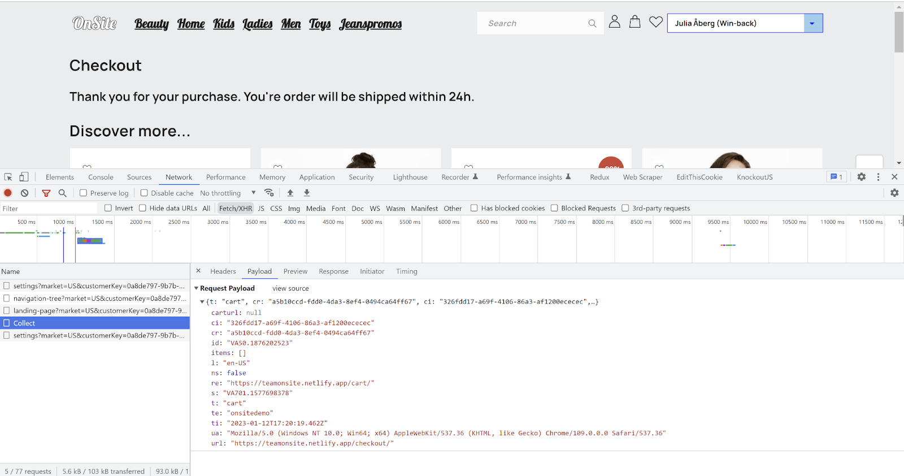The image size is (904, 476).
Task: Tick the checkbox beside Collect request
Action: [x=7, y=323]
